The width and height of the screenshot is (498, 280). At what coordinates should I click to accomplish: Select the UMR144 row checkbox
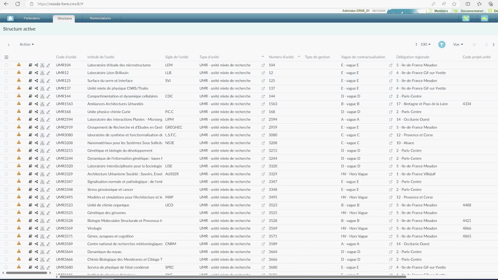[6, 96]
